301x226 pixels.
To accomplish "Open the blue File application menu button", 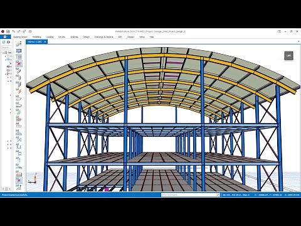I will [x=5, y=37].
